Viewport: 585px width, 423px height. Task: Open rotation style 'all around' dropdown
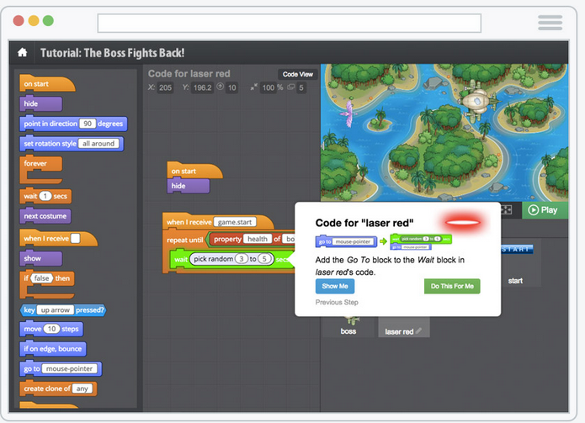coord(99,144)
